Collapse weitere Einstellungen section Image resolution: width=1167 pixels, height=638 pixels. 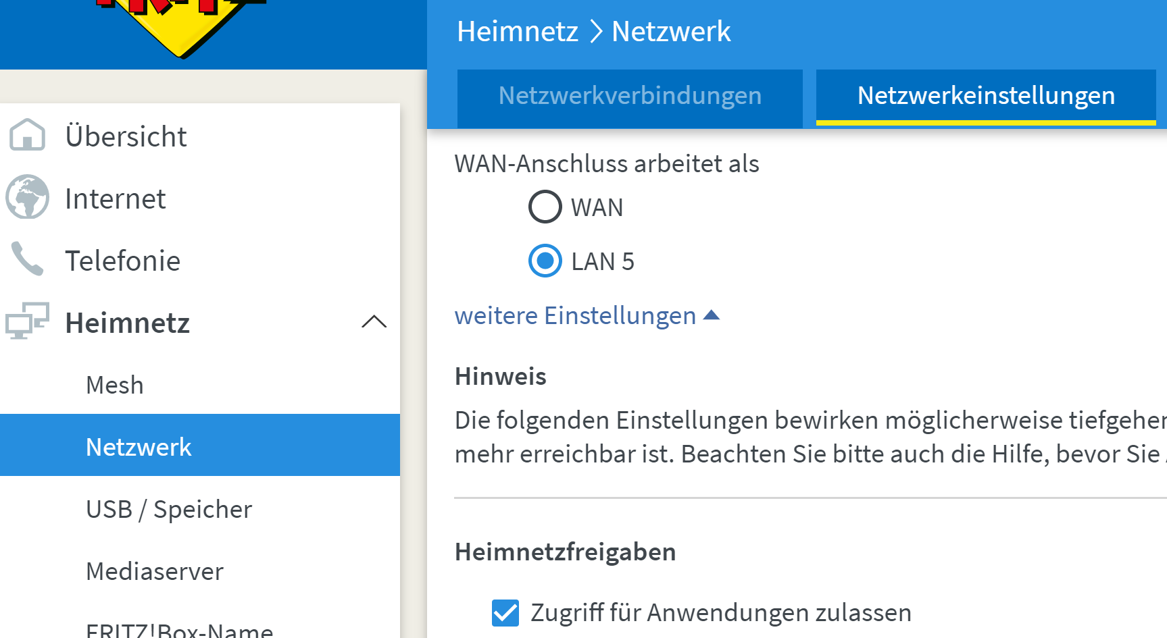click(575, 316)
